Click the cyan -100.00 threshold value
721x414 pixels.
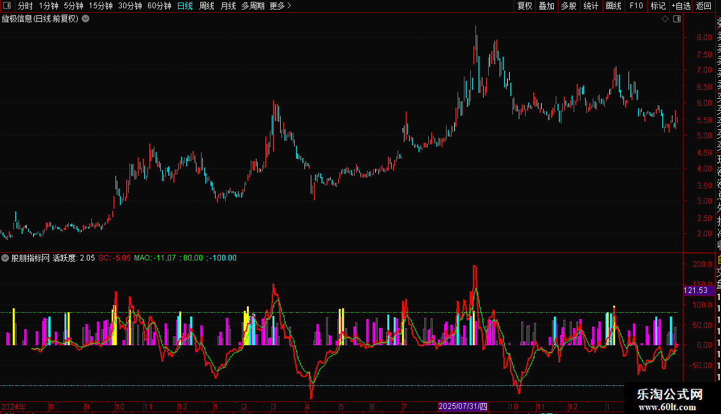(x=223, y=258)
